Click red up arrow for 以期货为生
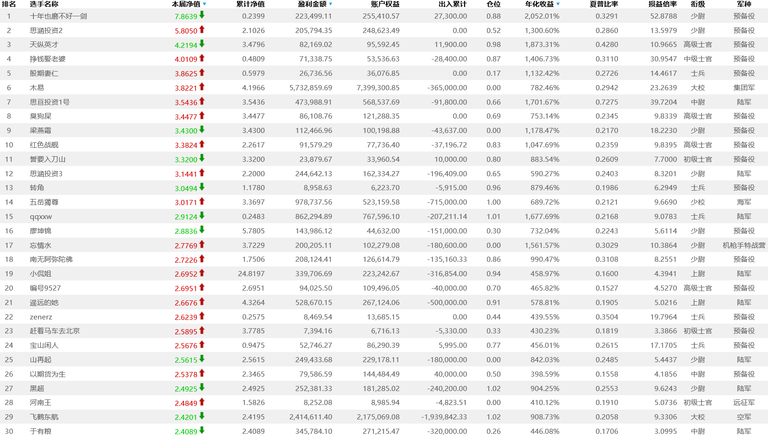This screenshot has width=768, height=438. 202,373
